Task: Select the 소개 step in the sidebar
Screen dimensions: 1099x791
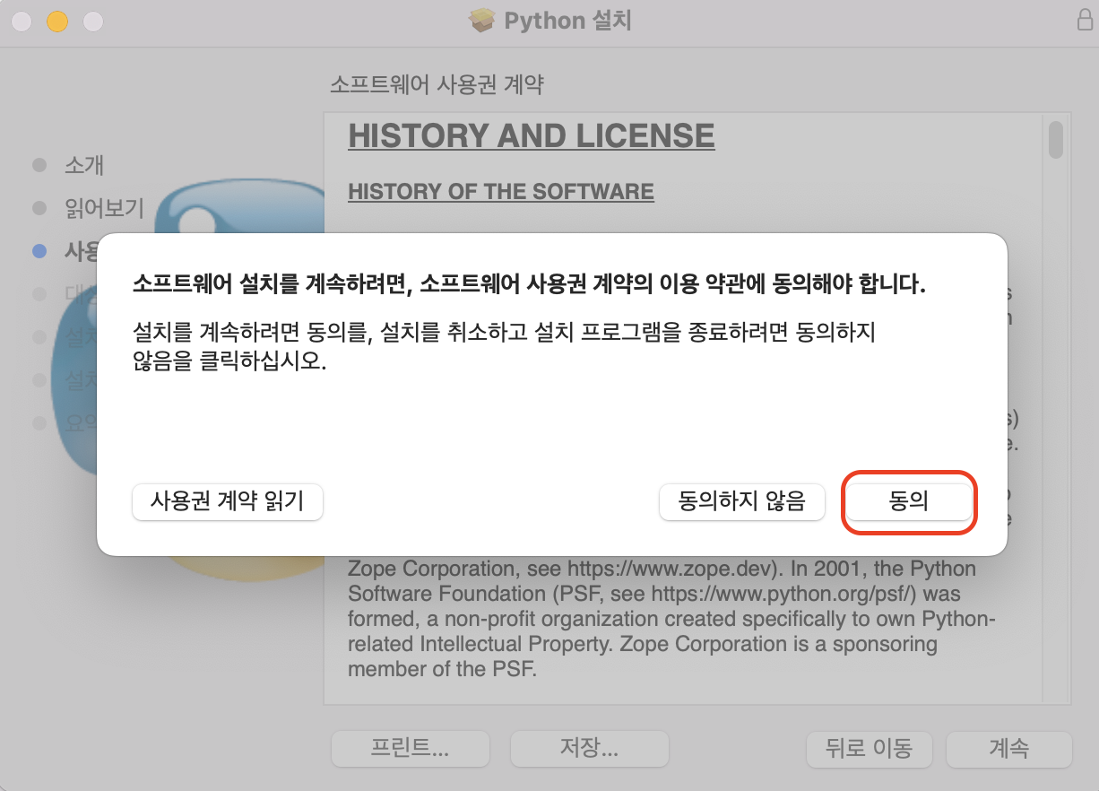Action: [x=84, y=165]
